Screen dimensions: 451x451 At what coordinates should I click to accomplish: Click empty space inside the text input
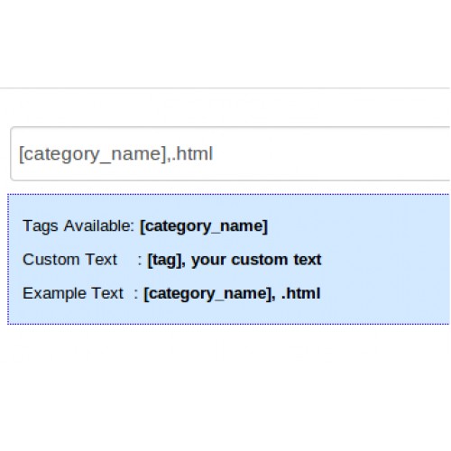pos(331,153)
